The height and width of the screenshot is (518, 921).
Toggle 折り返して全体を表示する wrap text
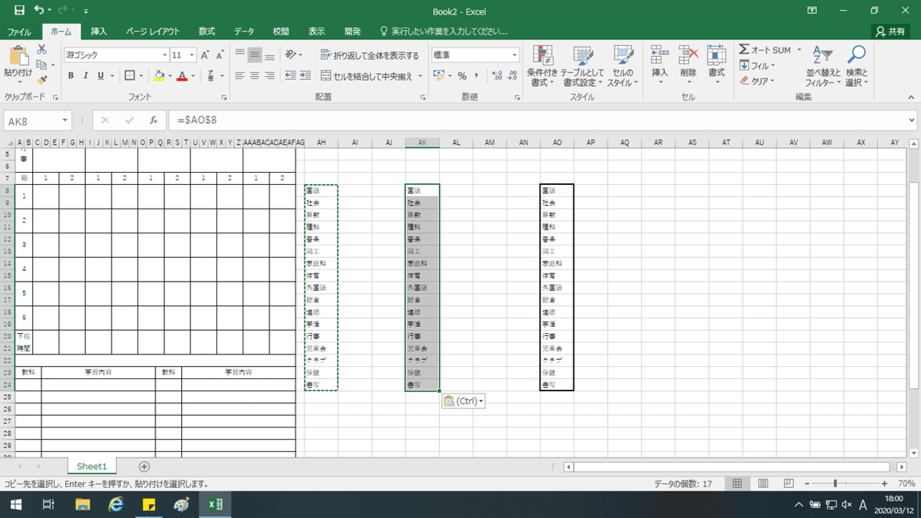pos(369,55)
